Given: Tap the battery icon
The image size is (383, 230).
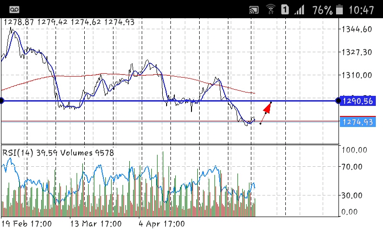Looking at the screenshot, I should [x=339, y=10].
